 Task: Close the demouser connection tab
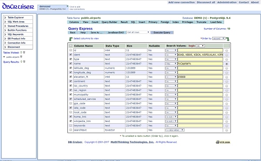click(67, 6)
